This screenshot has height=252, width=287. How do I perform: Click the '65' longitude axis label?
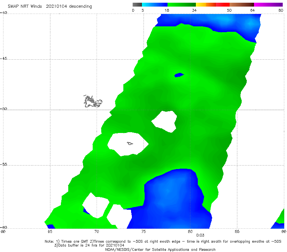coord(50,232)
